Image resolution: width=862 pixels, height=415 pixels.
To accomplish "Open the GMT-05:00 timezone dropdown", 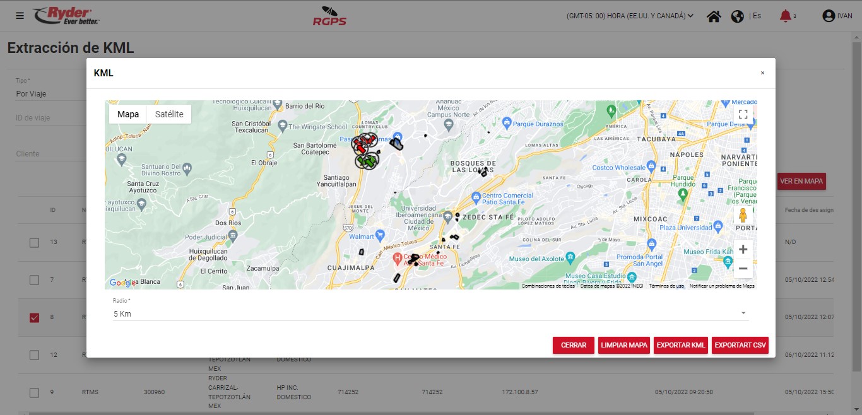I will (x=630, y=16).
